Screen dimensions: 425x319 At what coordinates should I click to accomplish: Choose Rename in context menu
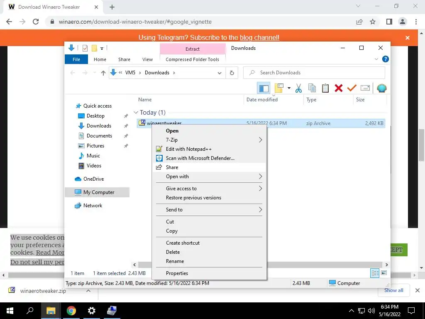click(209, 261)
